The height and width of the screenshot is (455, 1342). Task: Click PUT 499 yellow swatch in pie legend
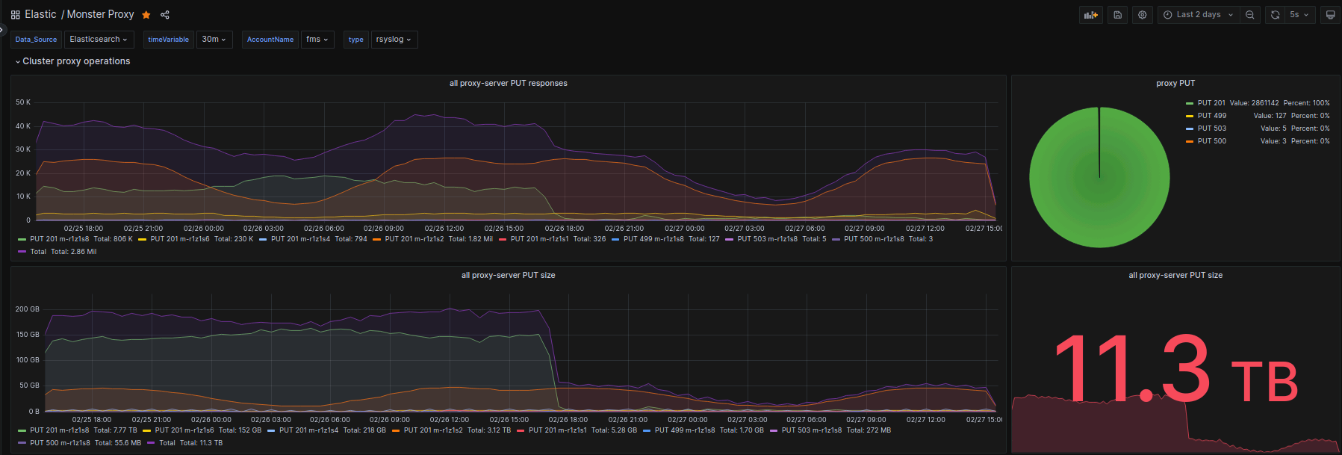coord(1190,116)
